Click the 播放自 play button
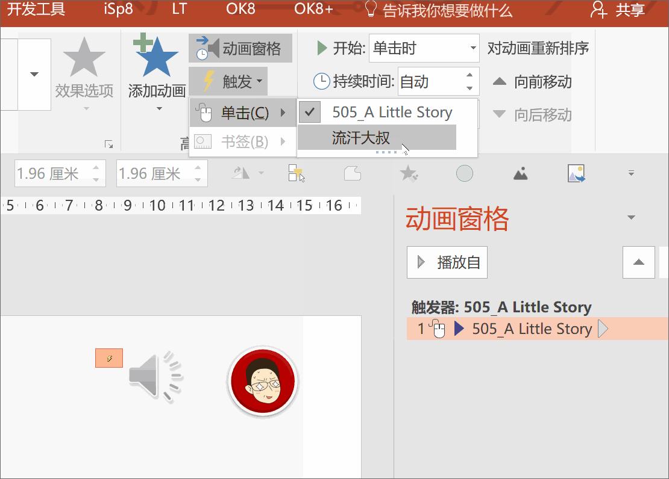This screenshot has height=479, width=669. tap(447, 262)
